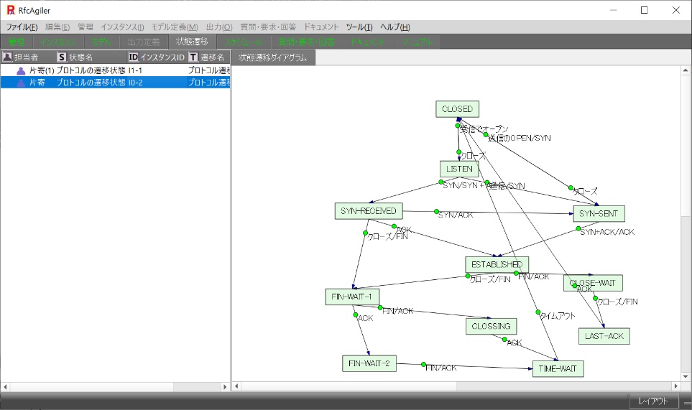The height and width of the screenshot is (410, 692).
Task: Click the left list horizontal scrollbar right arrow
Action: click(224, 386)
